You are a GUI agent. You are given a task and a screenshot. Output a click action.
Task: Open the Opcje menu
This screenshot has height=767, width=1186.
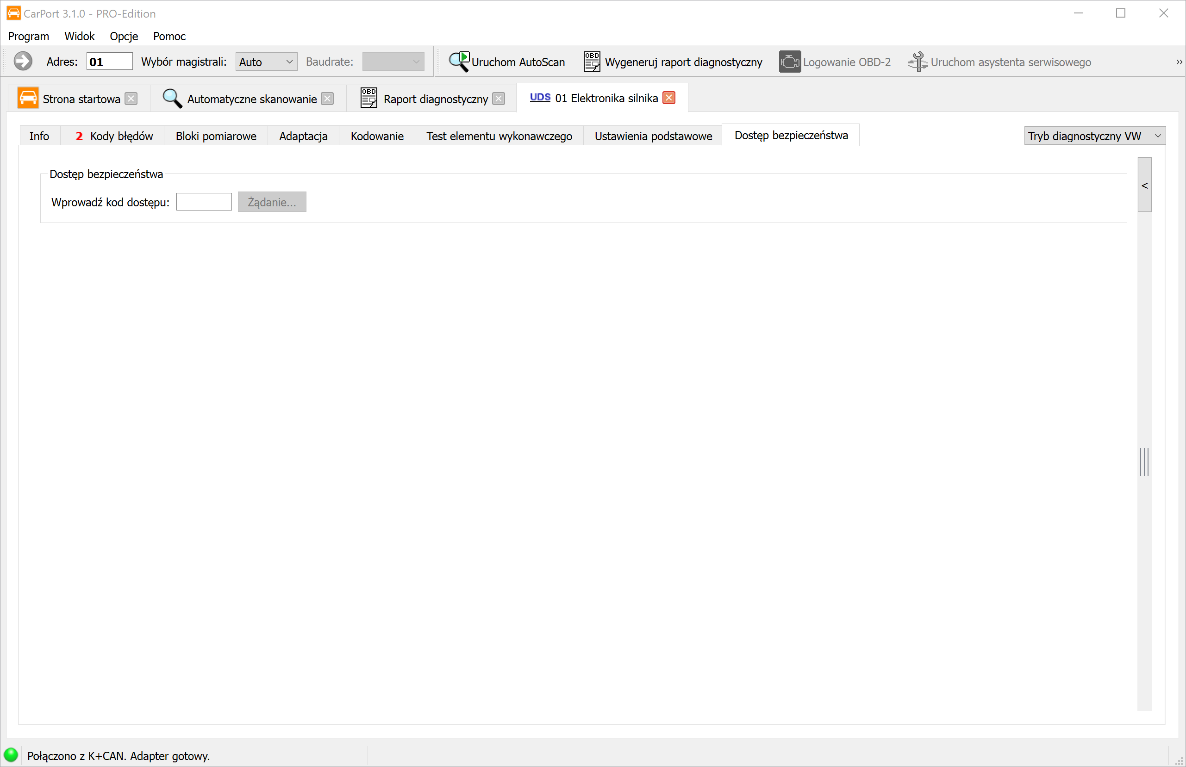(124, 37)
